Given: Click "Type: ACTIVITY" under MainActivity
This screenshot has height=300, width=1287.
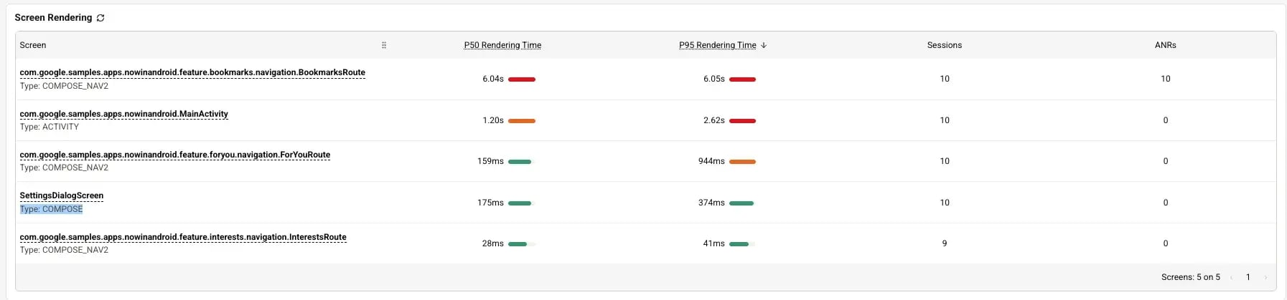Looking at the screenshot, I should point(50,127).
